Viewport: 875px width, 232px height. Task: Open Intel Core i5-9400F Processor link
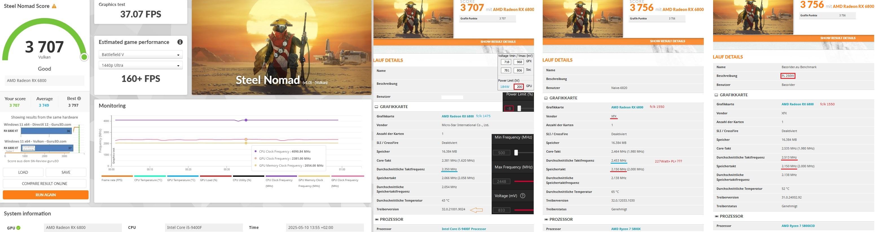(x=464, y=229)
